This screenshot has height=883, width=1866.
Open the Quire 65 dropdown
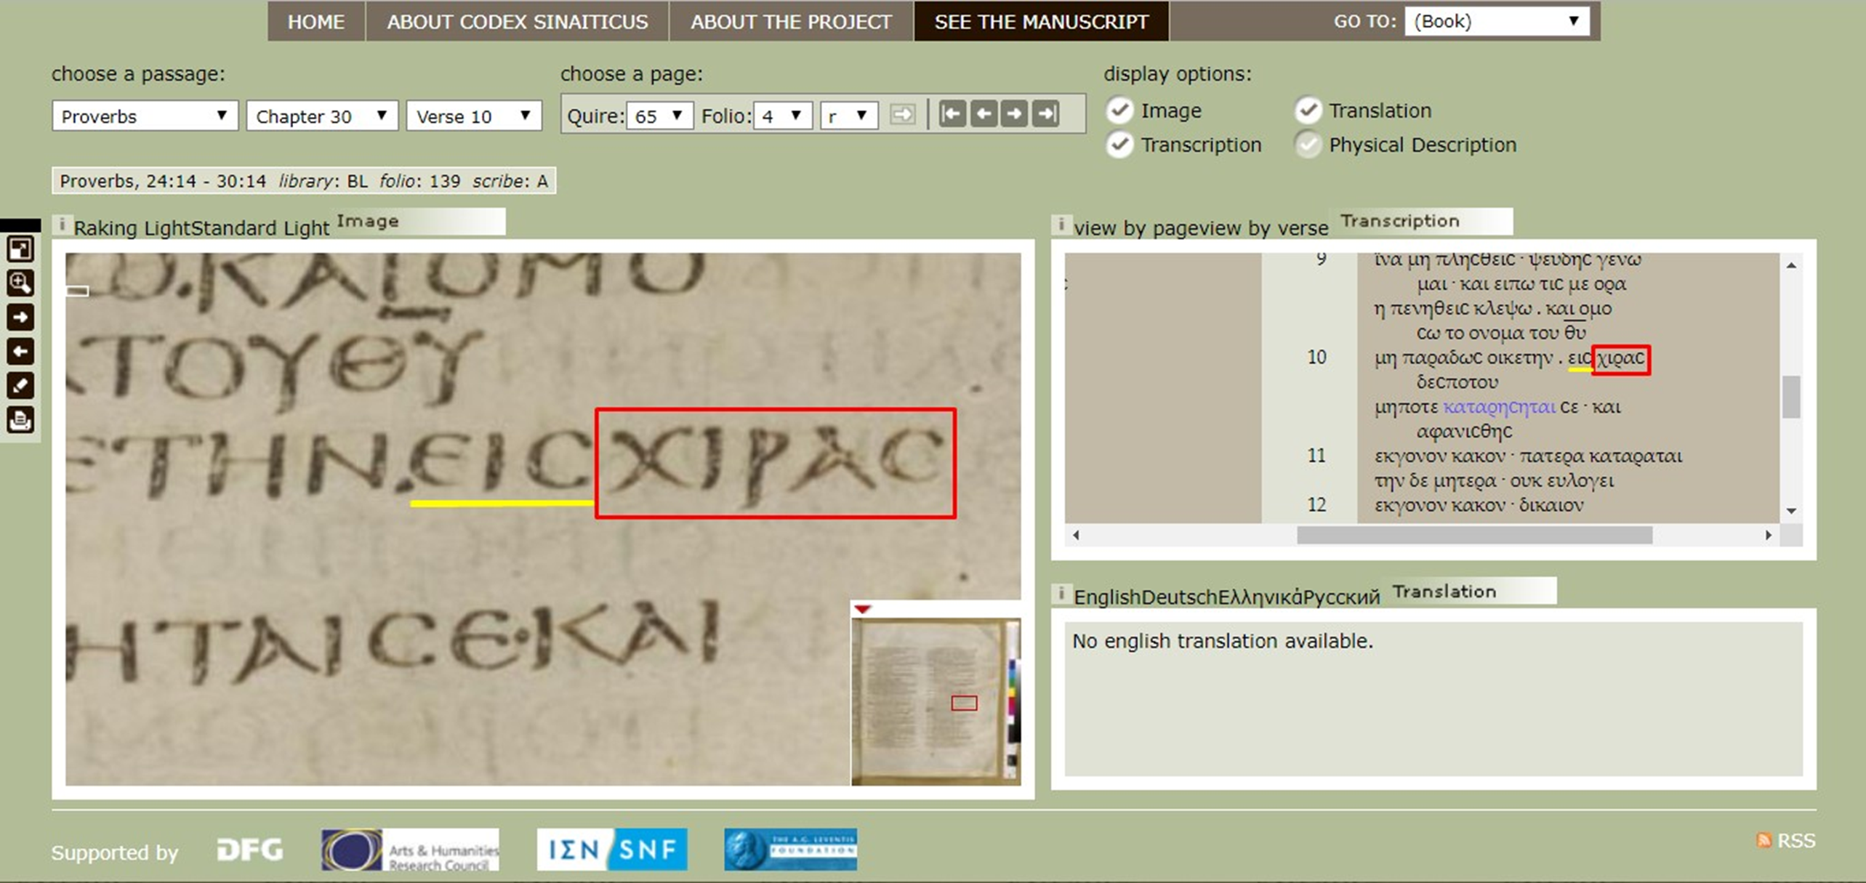[x=659, y=116]
